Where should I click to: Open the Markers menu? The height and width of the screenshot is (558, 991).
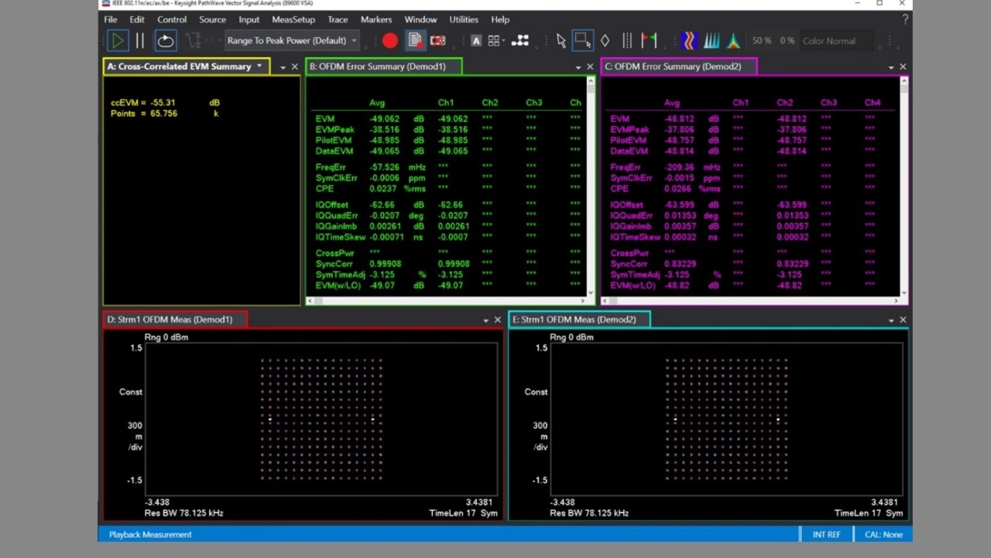coord(376,19)
